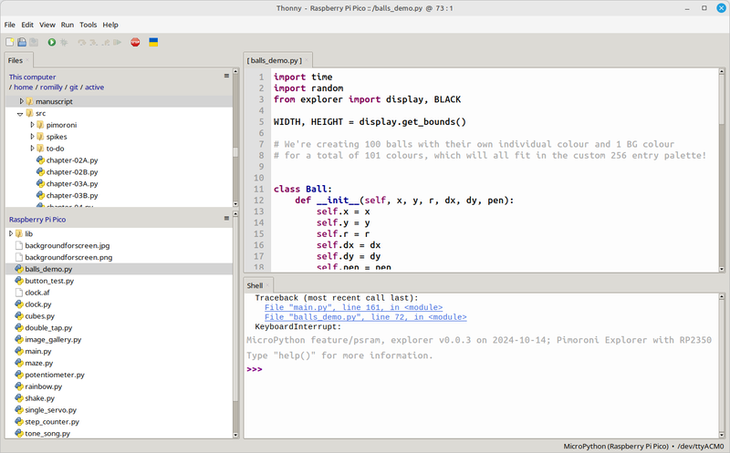Open the This computer panel hamburger menu
The image size is (730, 453).
coord(226,77)
